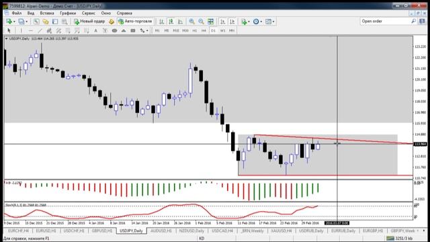This screenshot has width=430, height=242.
Task: Switch timeframe to W1
Action: click(x=222, y=30)
